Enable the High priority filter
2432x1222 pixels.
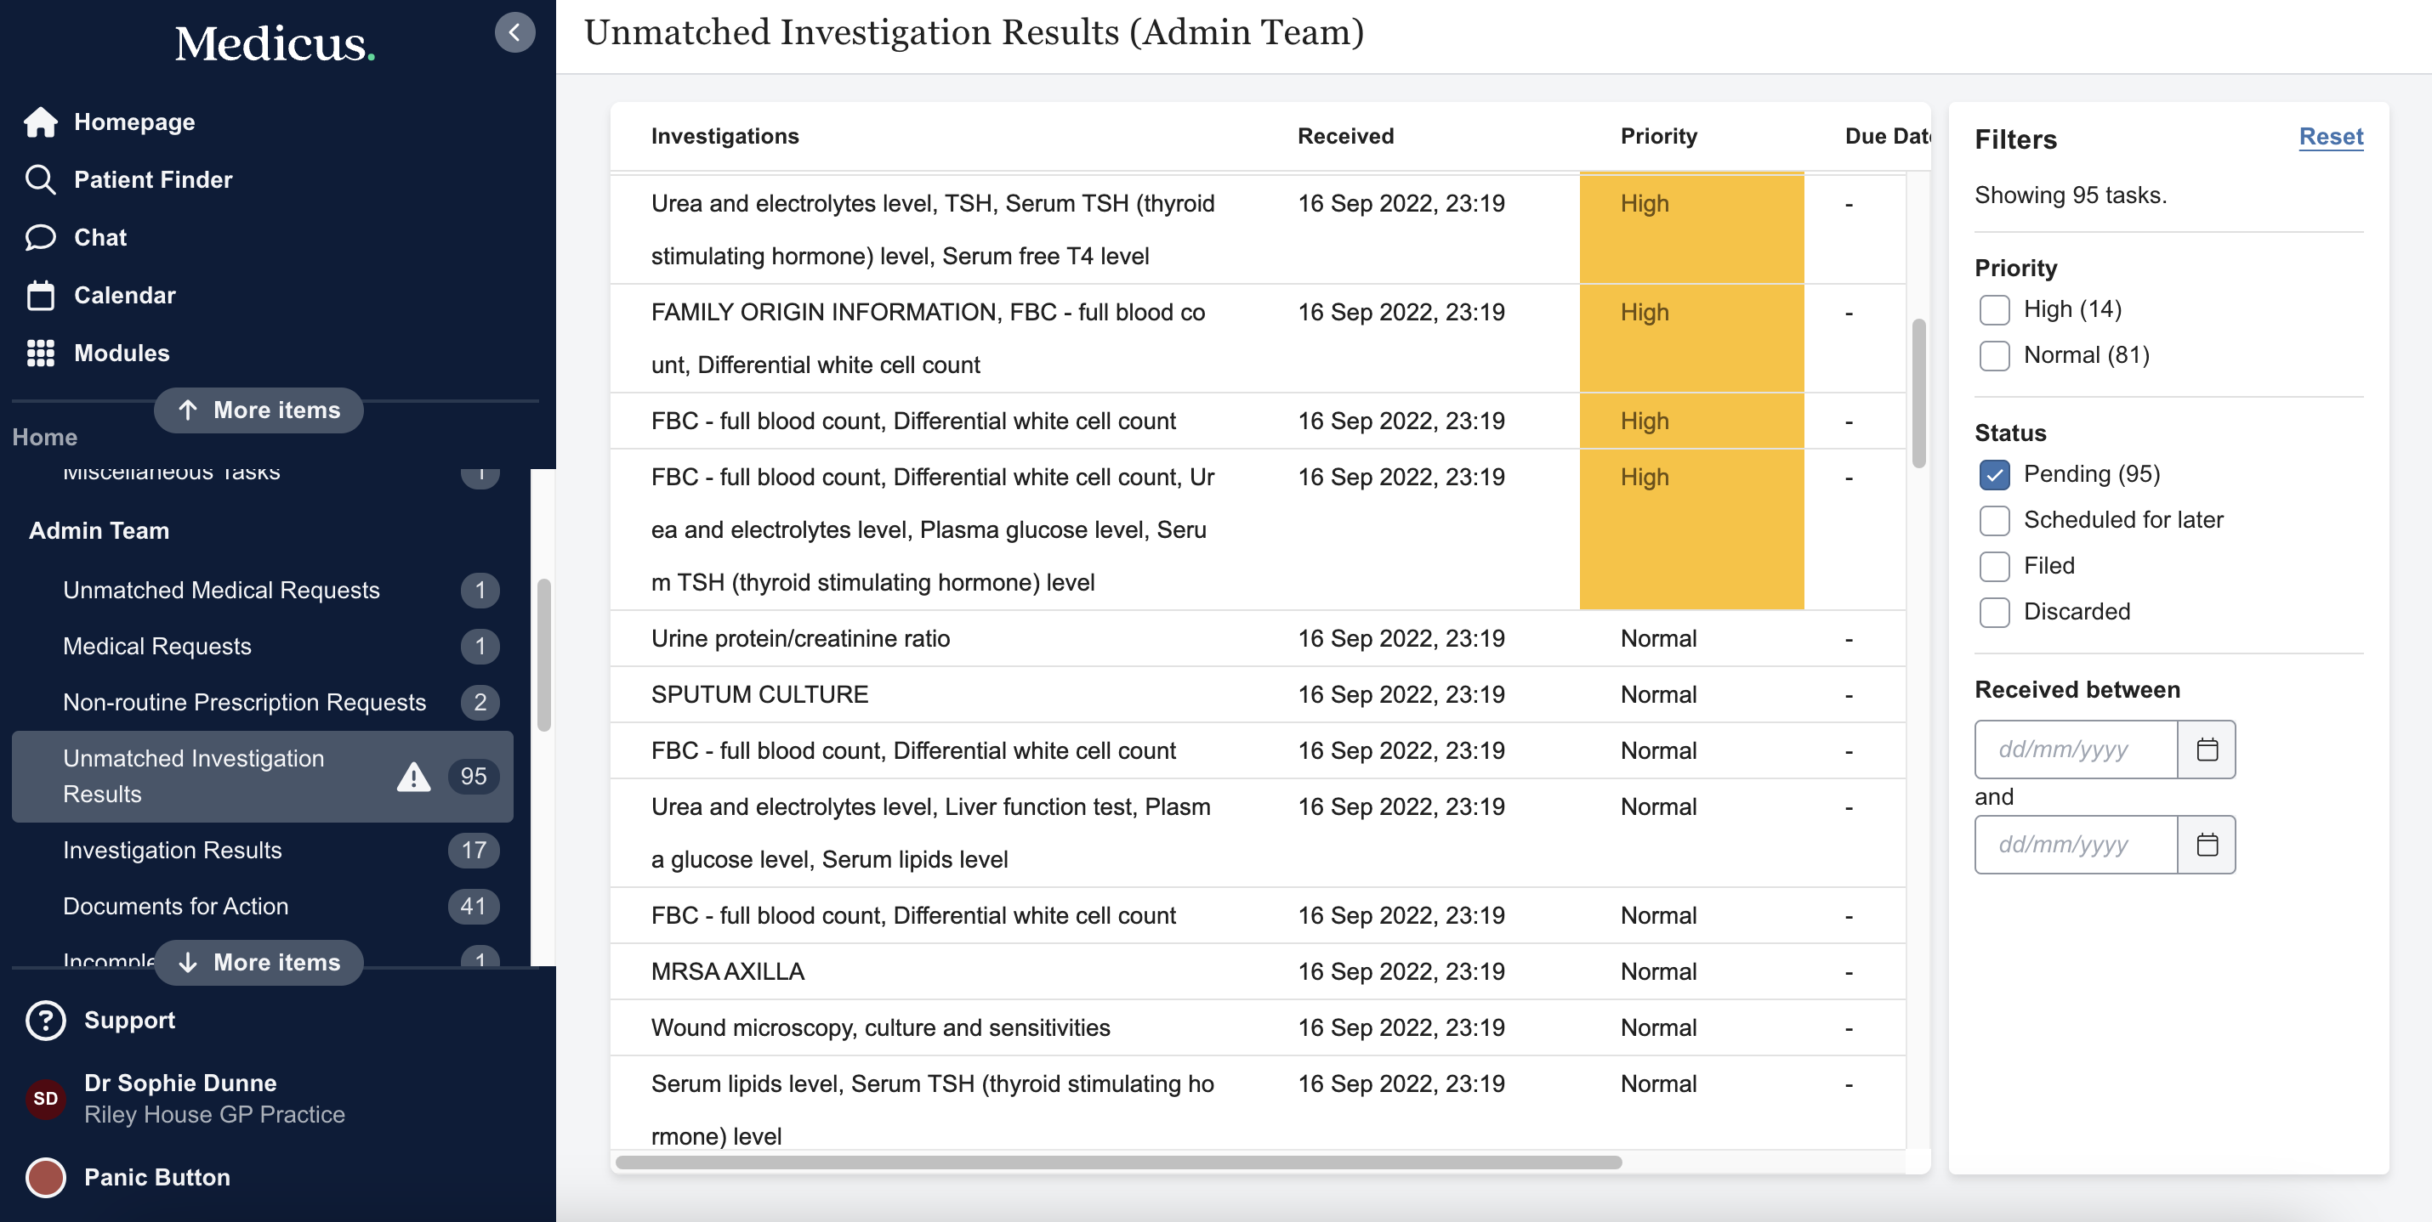pos(1995,309)
